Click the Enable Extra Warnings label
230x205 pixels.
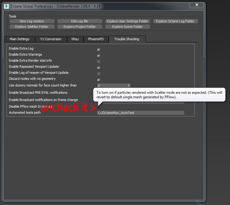pyautogui.click(x=25, y=54)
